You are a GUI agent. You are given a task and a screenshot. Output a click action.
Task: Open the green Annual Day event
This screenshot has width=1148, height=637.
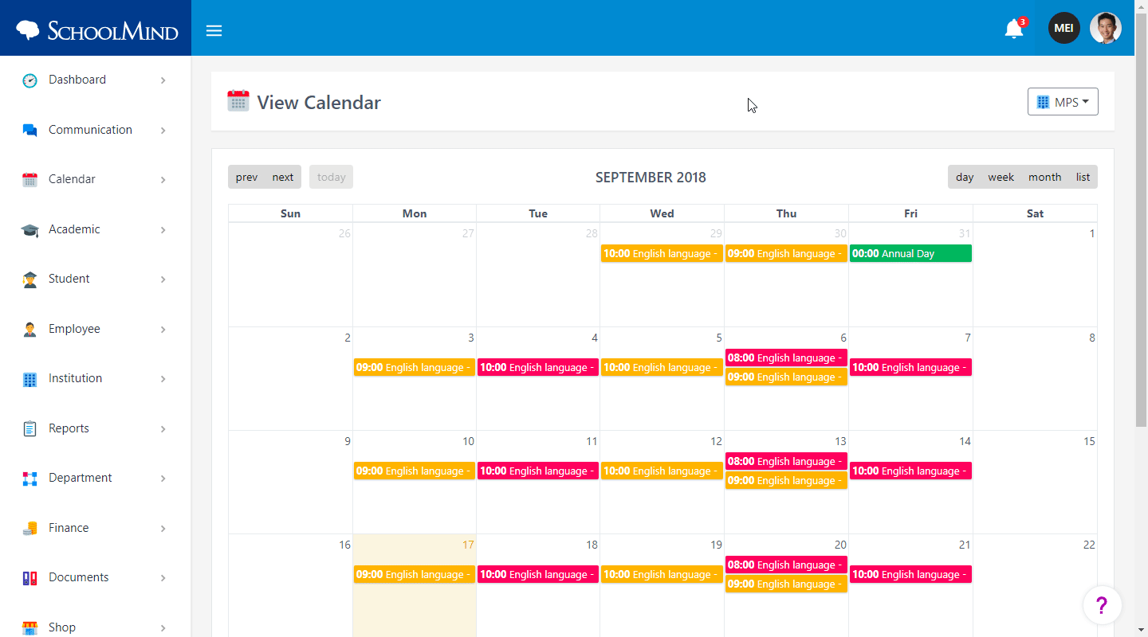(x=910, y=253)
